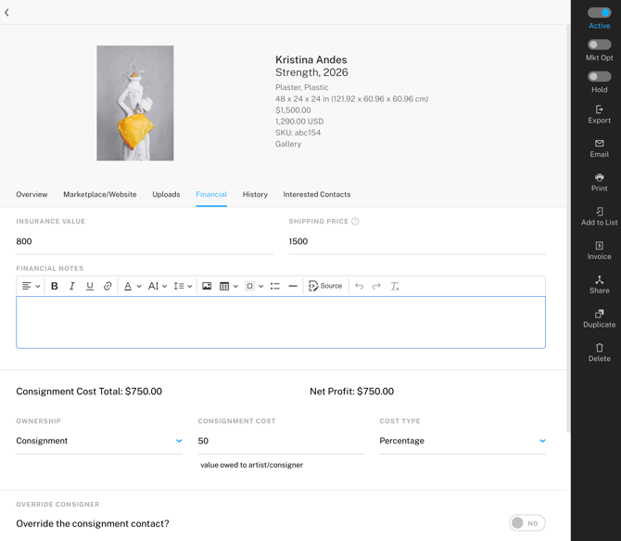Open the Email action in sidebar
This screenshot has width=621, height=541.
(x=599, y=148)
